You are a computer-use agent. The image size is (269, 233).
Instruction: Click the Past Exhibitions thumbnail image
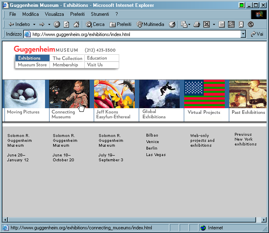pos(248,94)
